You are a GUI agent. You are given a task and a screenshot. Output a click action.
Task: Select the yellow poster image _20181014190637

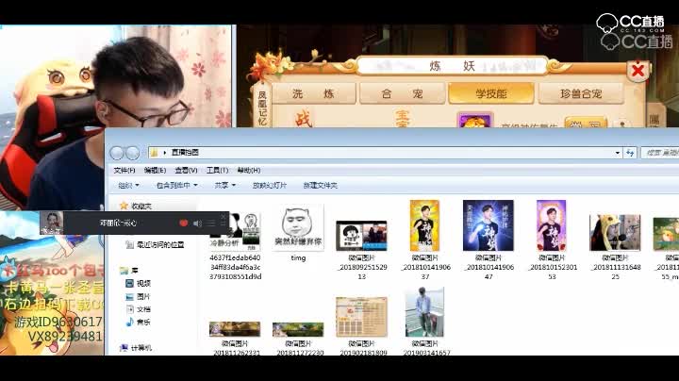click(x=424, y=225)
